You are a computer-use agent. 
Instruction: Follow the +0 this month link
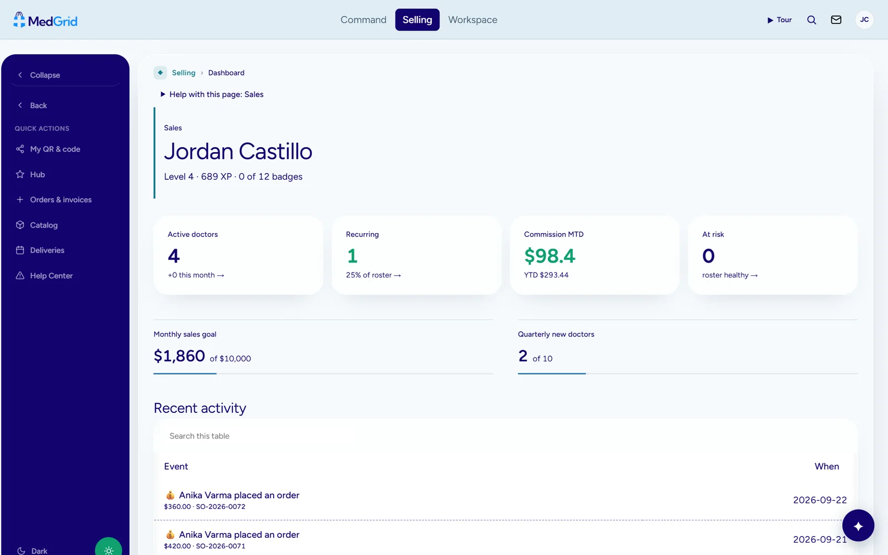click(196, 275)
